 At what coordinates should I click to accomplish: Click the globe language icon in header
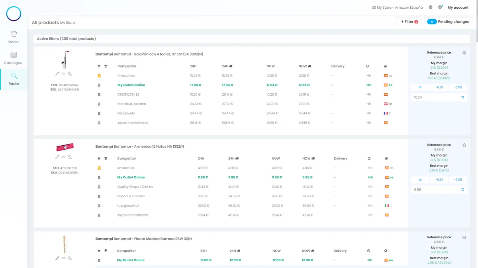click(x=431, y=8)
